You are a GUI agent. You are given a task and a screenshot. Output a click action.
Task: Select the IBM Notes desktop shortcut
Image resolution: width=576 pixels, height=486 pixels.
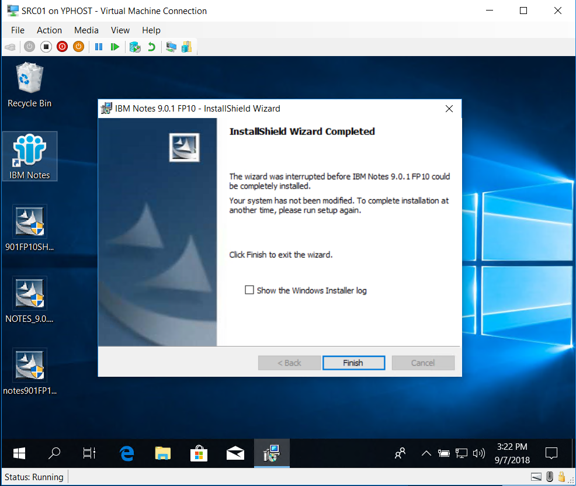click(30, 157)
